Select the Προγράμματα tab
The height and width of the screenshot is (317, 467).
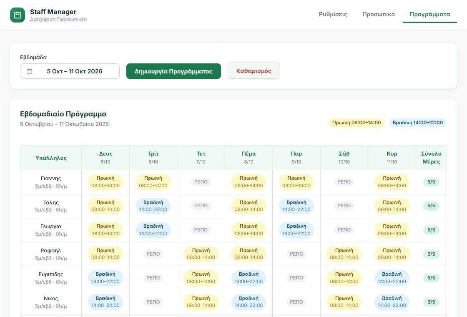430,14
